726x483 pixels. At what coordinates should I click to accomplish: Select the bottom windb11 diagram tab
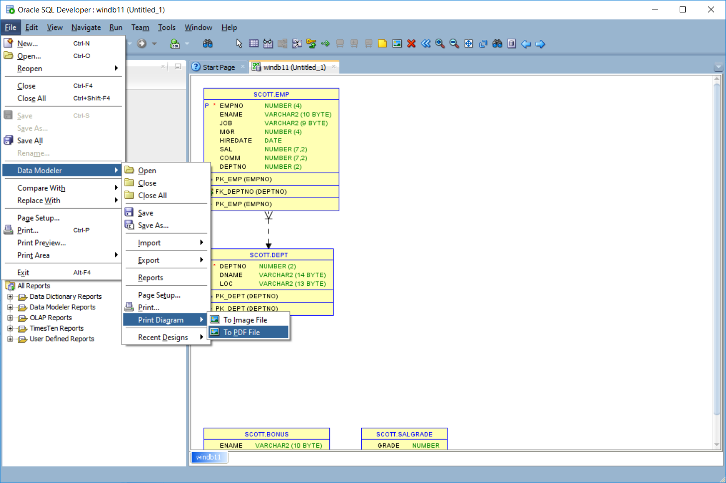tap(209, 457)
